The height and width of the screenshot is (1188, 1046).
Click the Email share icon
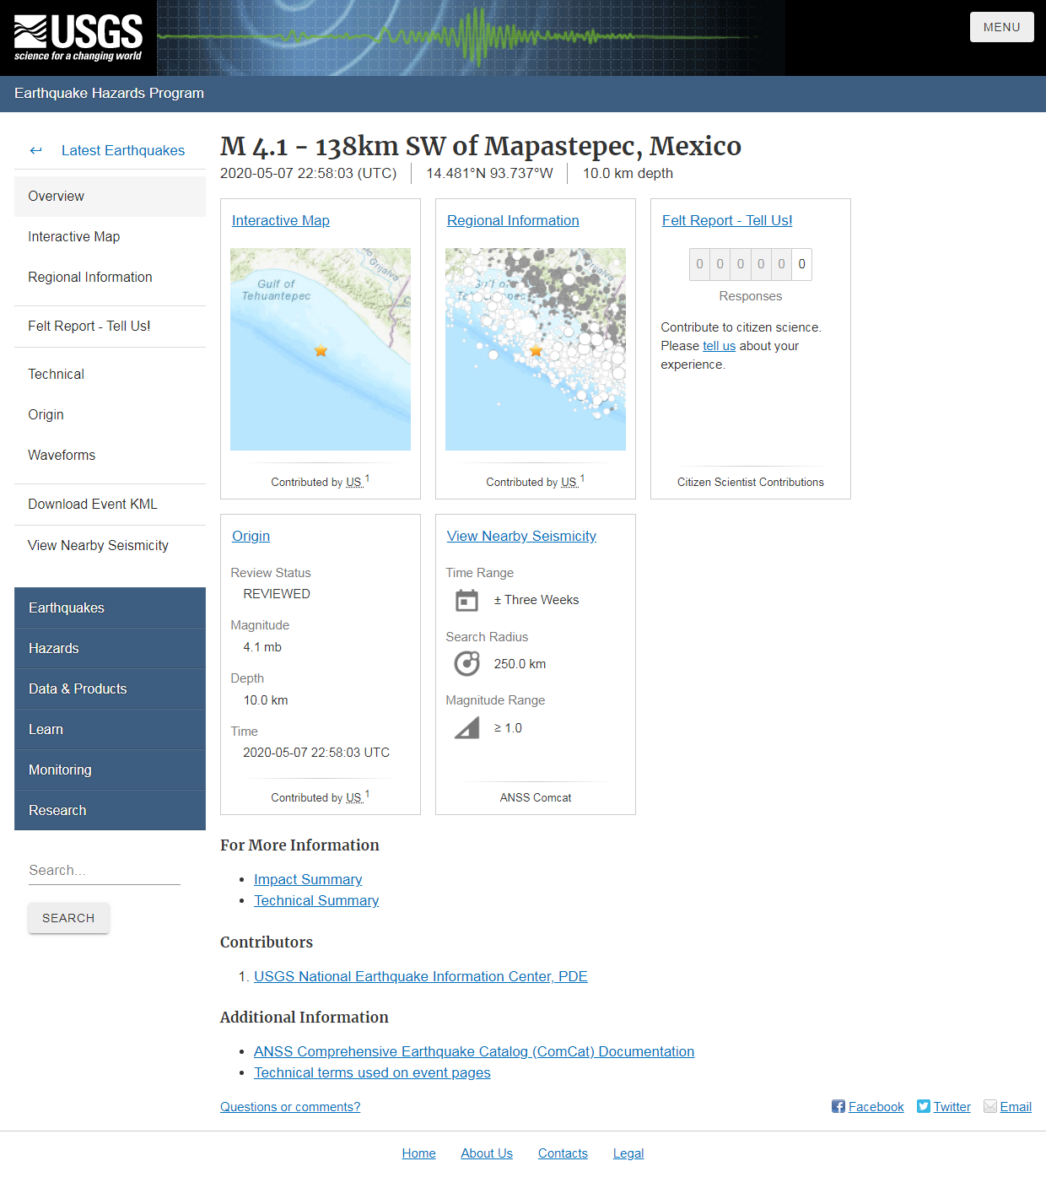[989, 1106]
